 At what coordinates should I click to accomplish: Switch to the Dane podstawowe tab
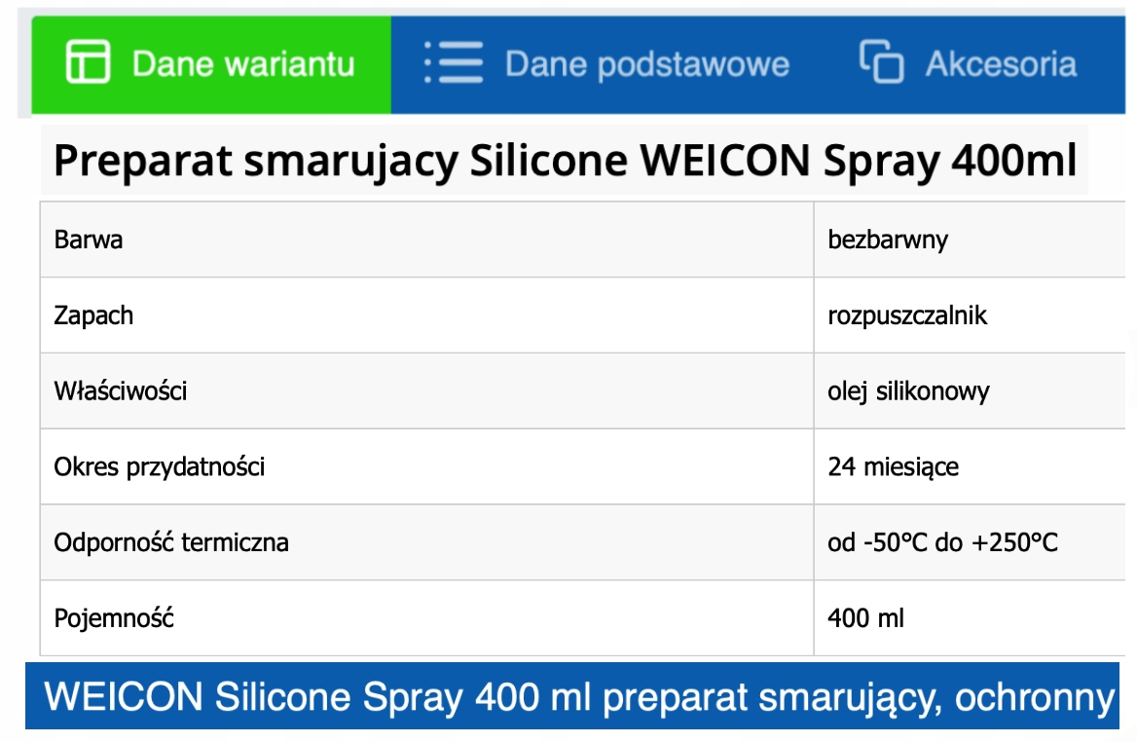[606, 64]
